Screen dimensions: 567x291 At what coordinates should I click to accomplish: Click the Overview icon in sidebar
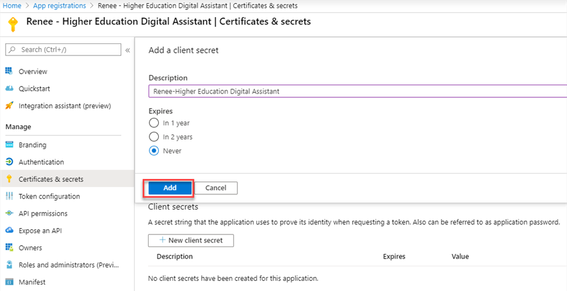tap(9, 71)
